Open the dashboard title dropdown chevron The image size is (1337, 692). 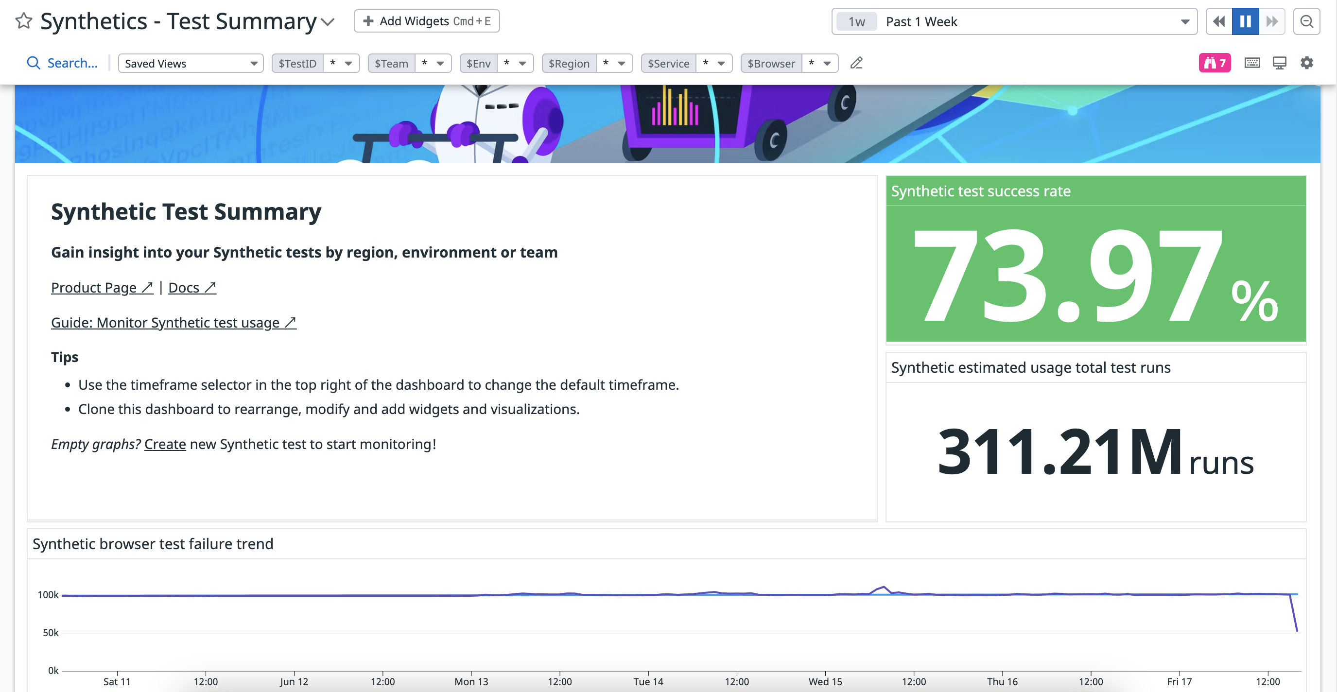[328, 22]
